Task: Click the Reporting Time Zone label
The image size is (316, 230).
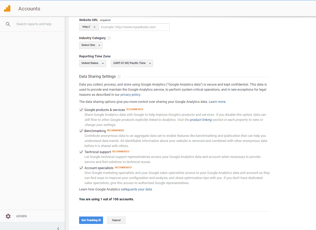Action: pos(95,56)
